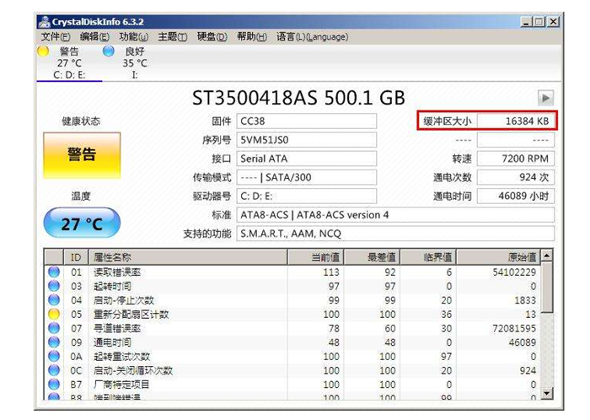Screen dimensions: 590x420
Task: Close the CrystalDiskInfo window
Action: click(x=553, y=22)
